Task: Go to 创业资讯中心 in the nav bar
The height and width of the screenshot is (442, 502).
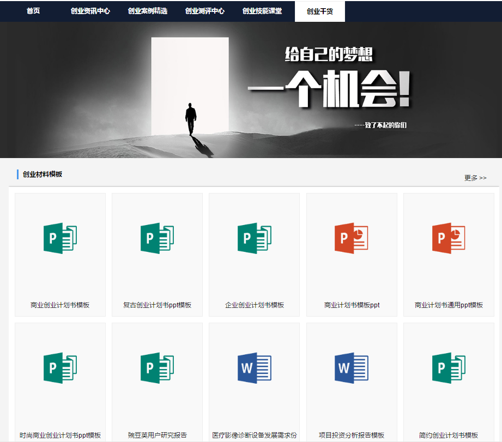Action: click(90, 11)
